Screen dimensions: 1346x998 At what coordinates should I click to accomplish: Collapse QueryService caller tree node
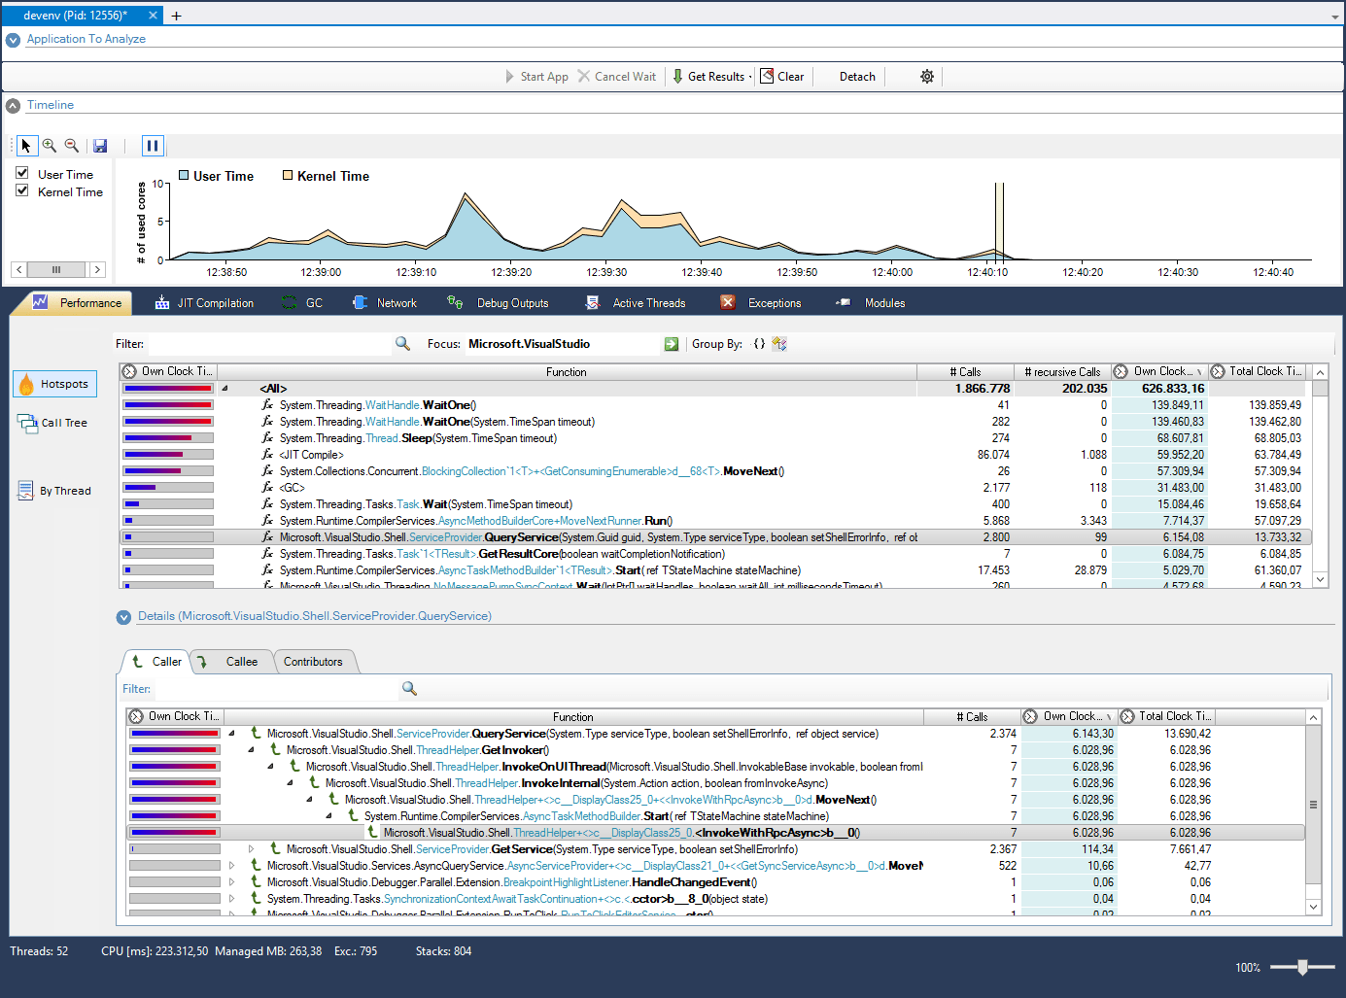231,734
